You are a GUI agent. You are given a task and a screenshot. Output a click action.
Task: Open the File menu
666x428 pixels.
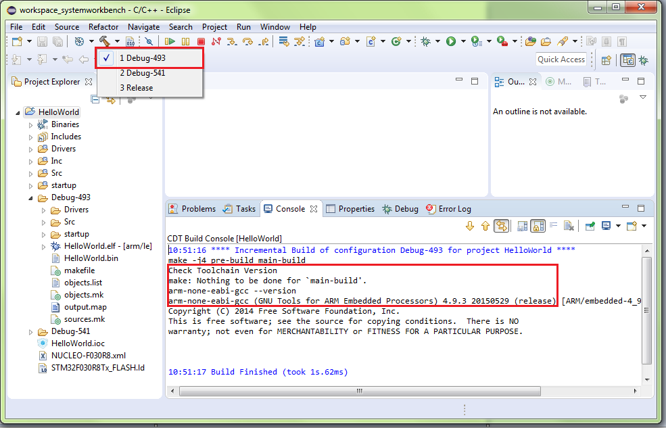click(x=16, y=27)
